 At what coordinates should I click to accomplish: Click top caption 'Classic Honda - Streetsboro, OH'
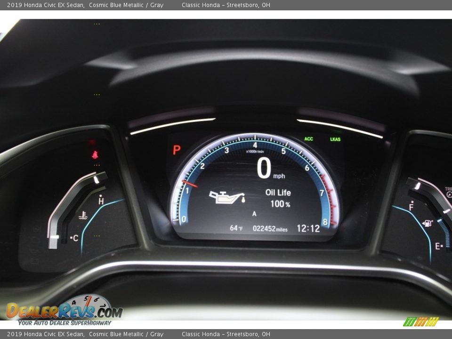click(x=226, y=5)
